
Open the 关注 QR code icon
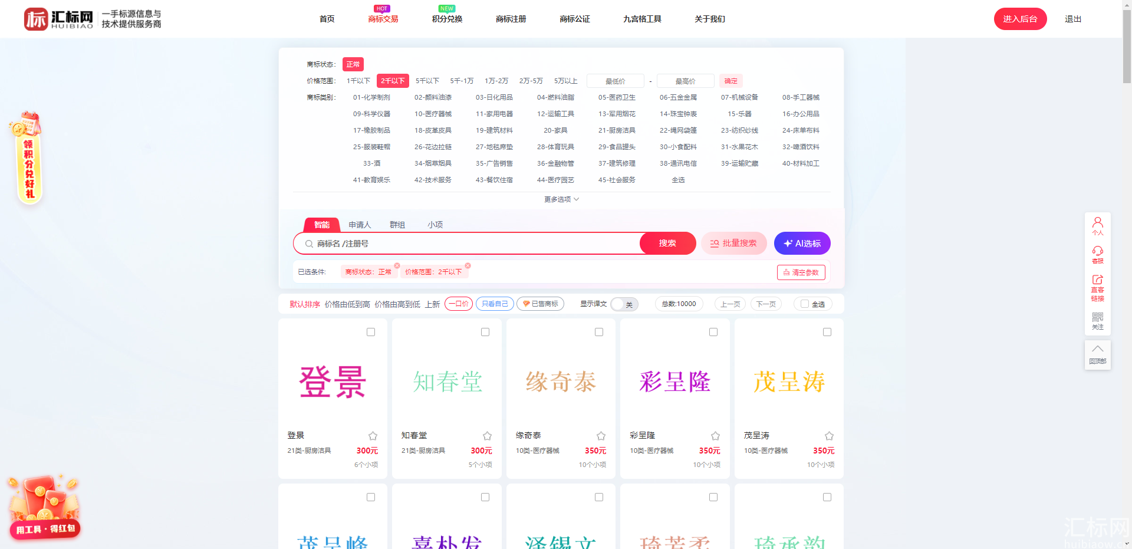(1097, 321)
